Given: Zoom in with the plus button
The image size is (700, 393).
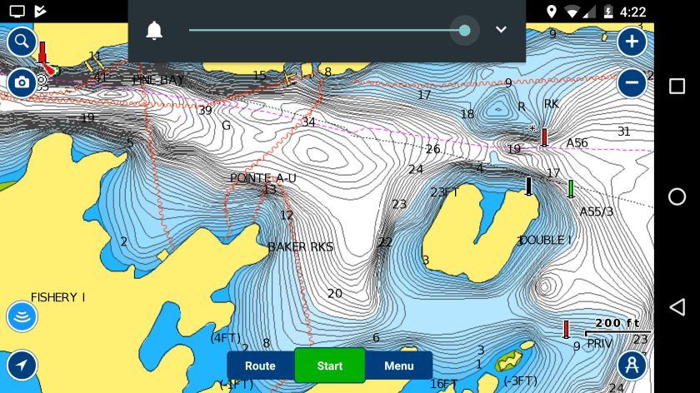Looking at the screenshot, I should [x=632, y=41].
